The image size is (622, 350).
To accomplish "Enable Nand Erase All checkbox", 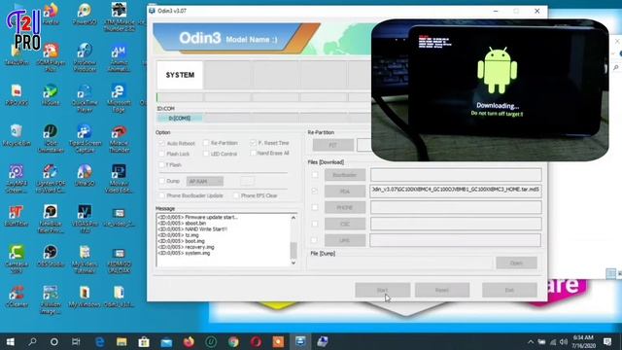I will point(253,154).
